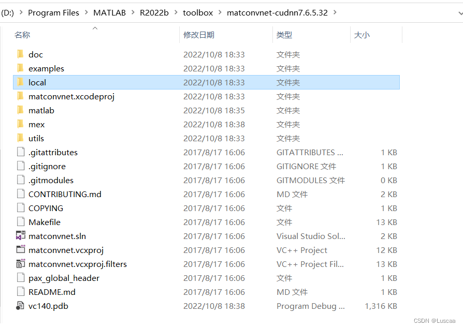Click the matconvnet.xcodeproj folder icon
The image size is (463, 328).
(20, 96)
